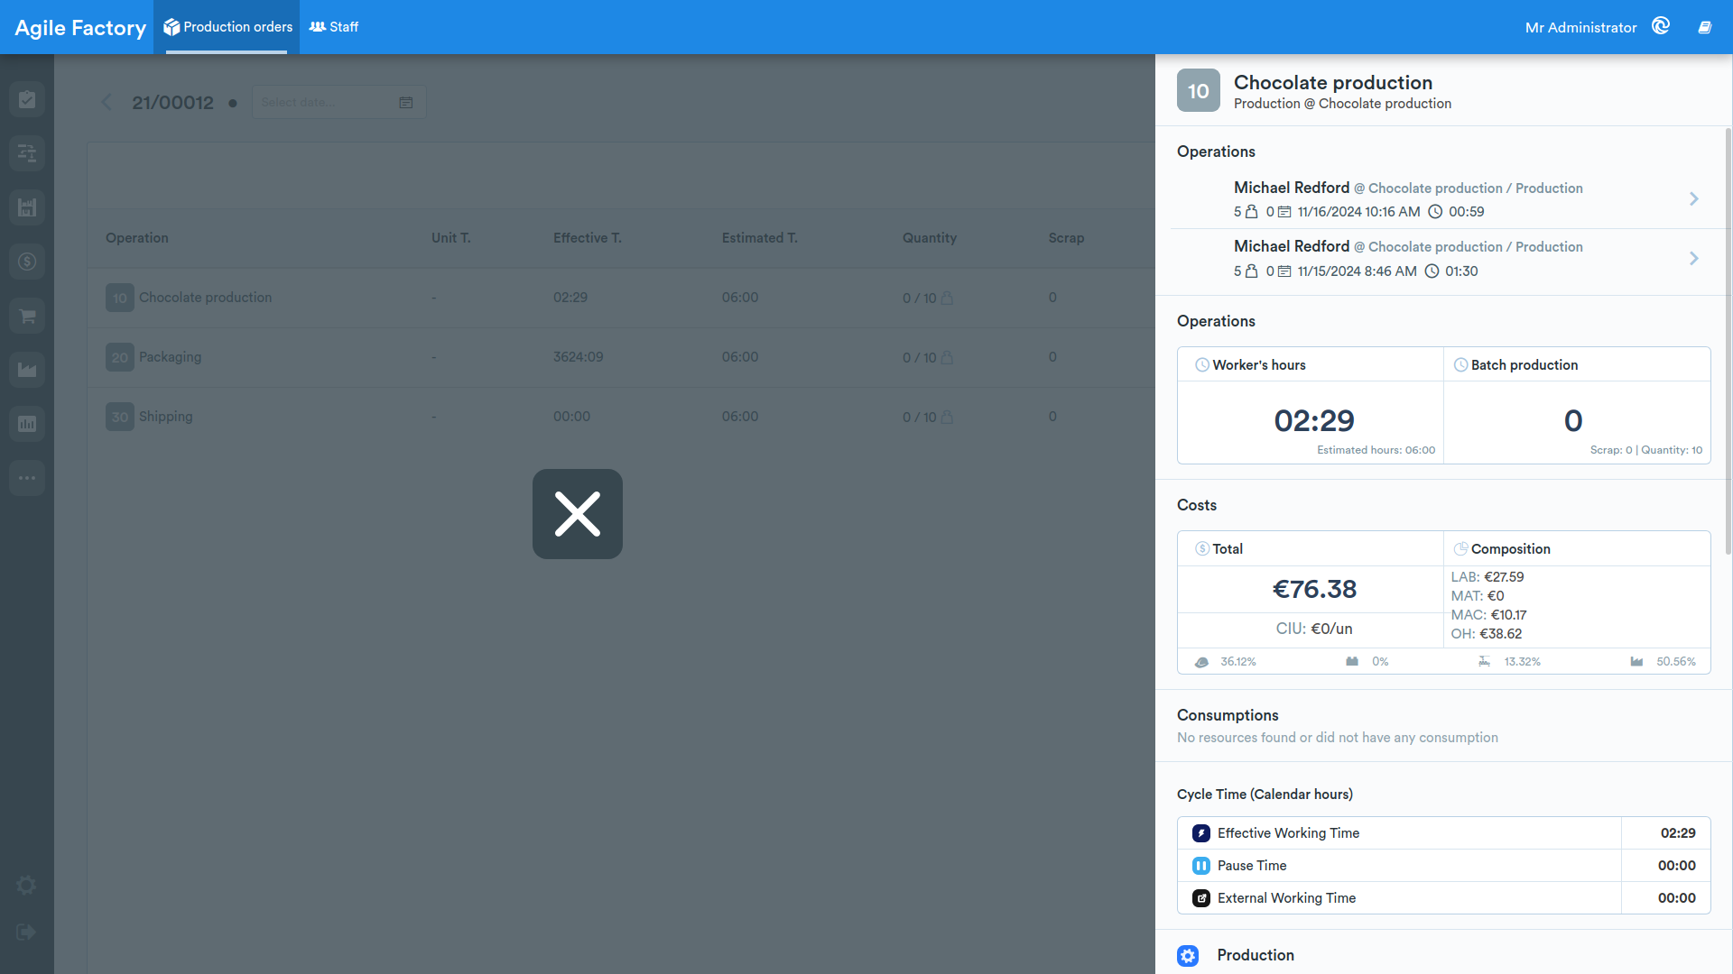Image resolution: width=1733 pixels, height=974 pixels.
Task: Switch to the Production orders tab
Action: tap(227, 27)
